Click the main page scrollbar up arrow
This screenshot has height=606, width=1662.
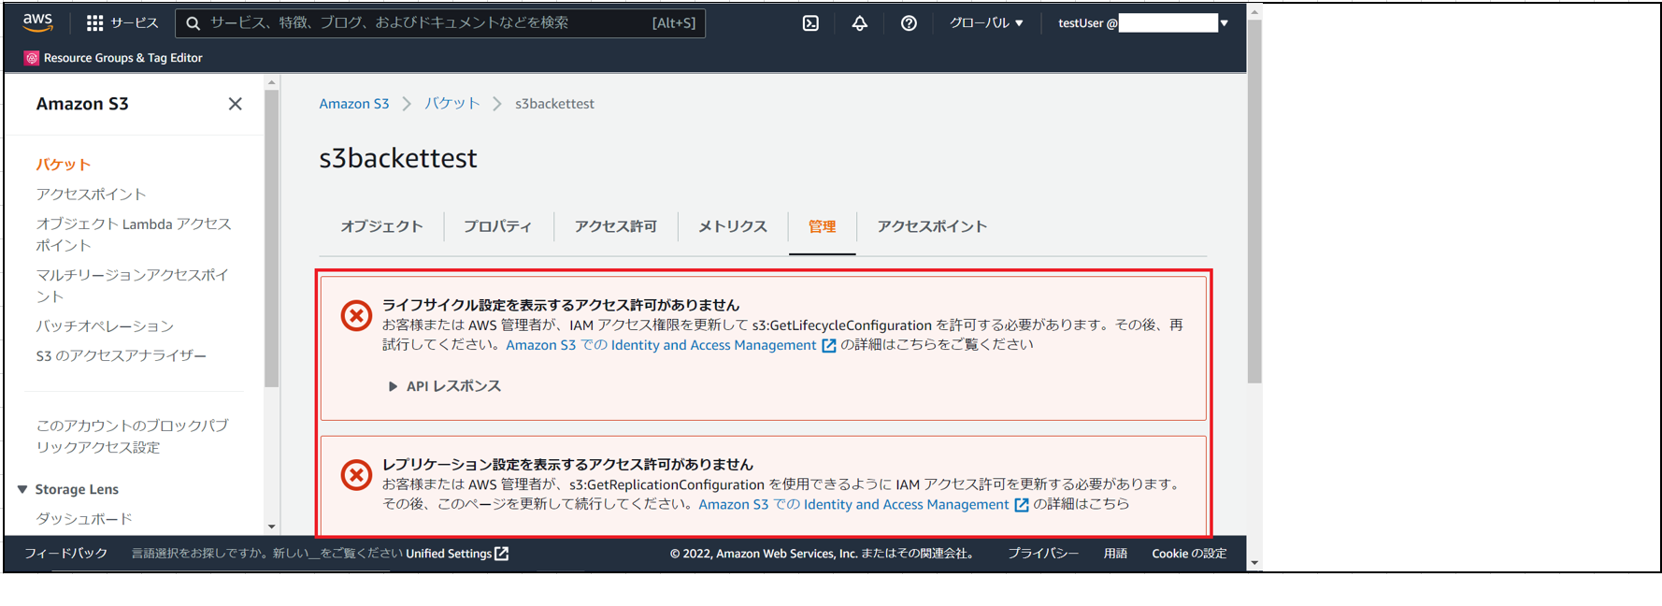pyautogui.click(x=1254, y=11)
